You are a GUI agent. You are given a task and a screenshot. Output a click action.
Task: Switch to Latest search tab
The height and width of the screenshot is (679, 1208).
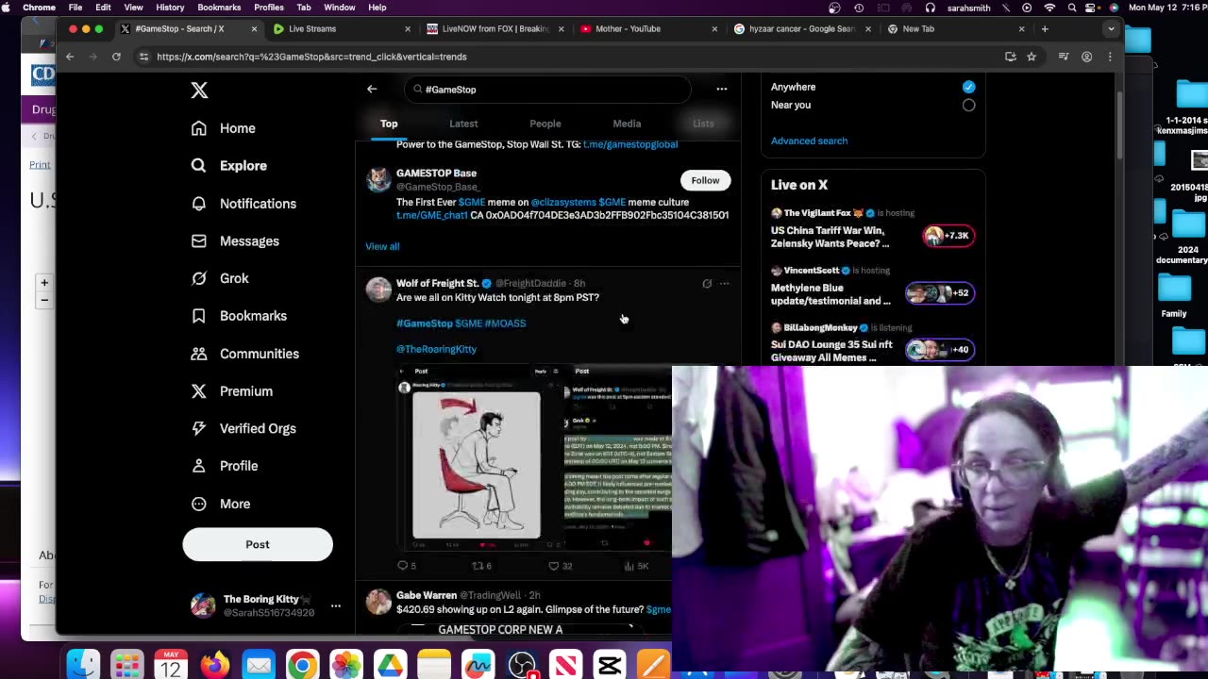click(463, 124)
